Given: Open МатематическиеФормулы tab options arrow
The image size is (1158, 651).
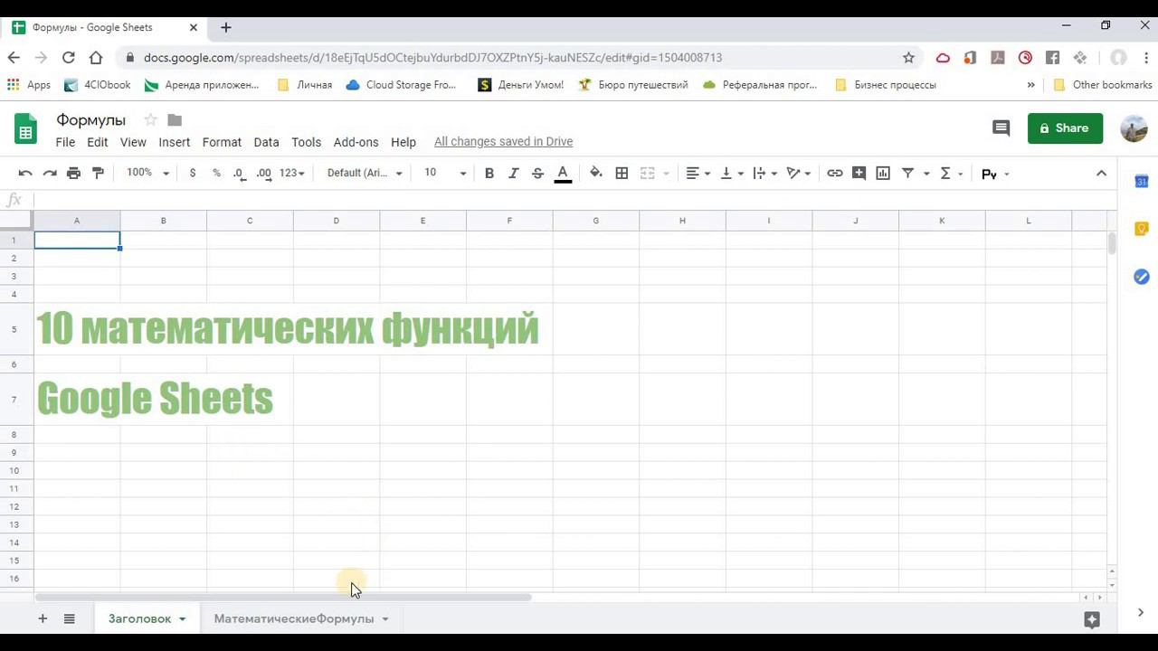Looking at the screenshot, I should click(x=384, y=619).
